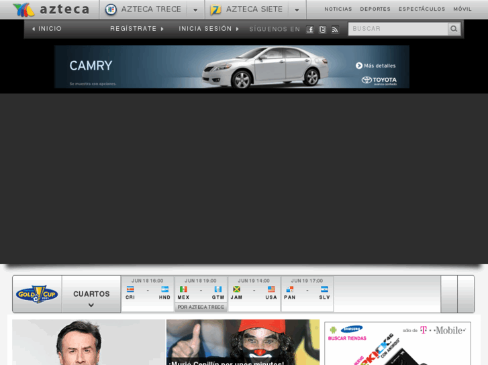Click the Costa Rica flag icon
The width and height of the screenshot is (488, 365).
pyautogui.click(x=130, y=289)
